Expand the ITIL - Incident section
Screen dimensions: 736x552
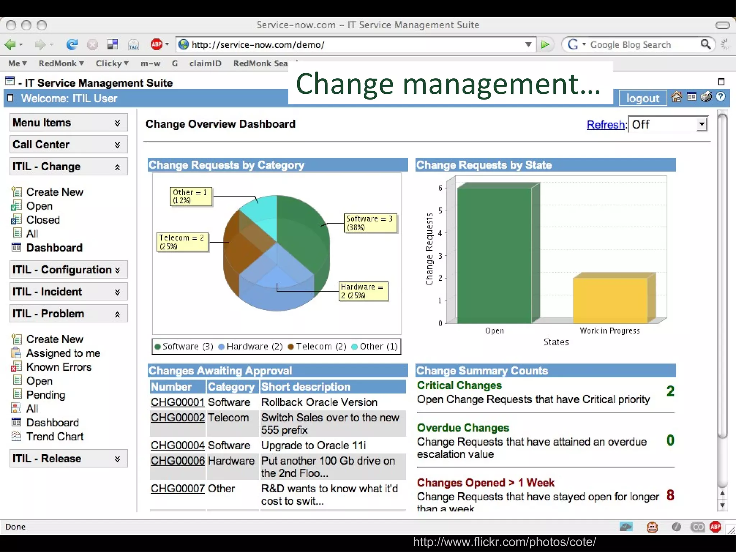(117, 292)
